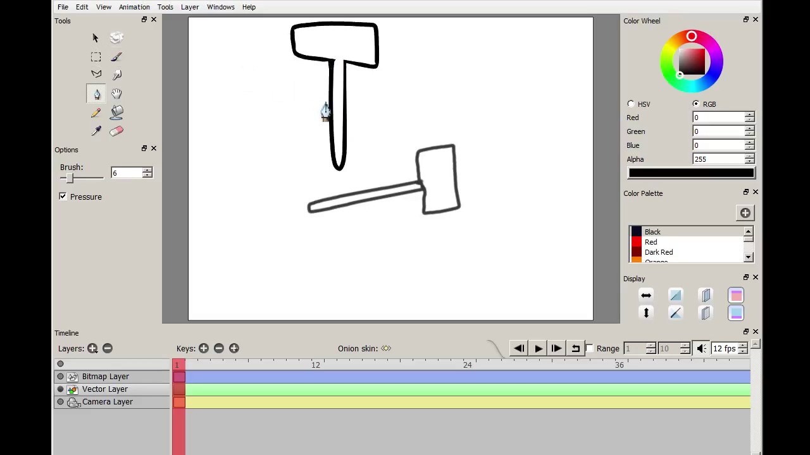Toggle visibility of Camera Layer
The height and width of the screenshot is (455, 810).
pos(61,402)
